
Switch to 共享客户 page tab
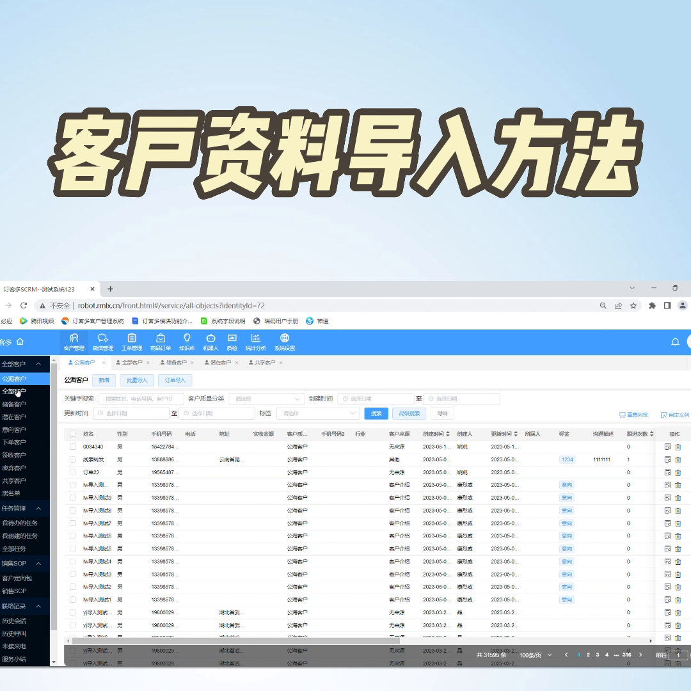pyautogui.click(x=264, y=362)
